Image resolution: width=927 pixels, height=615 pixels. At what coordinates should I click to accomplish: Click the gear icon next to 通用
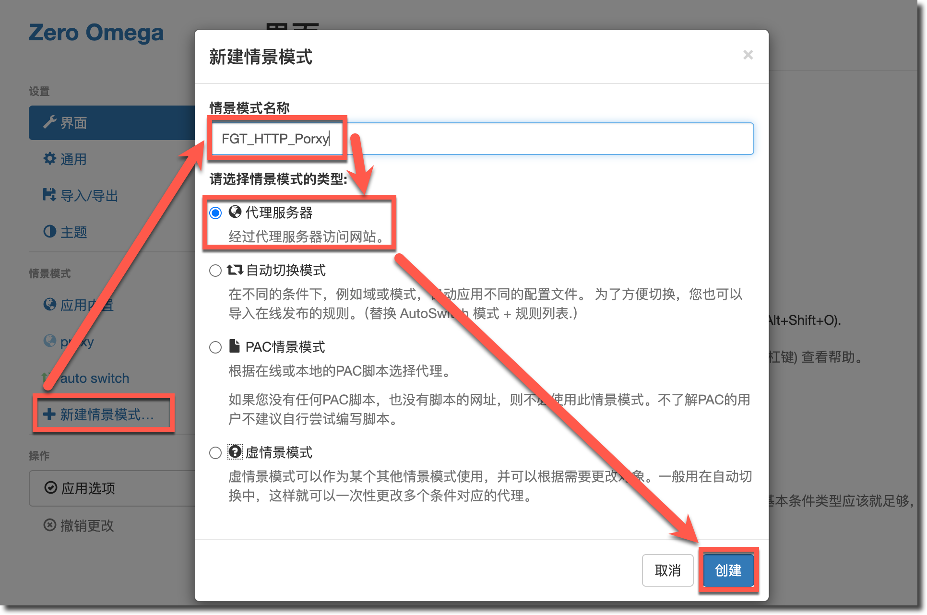coord(50,158)
